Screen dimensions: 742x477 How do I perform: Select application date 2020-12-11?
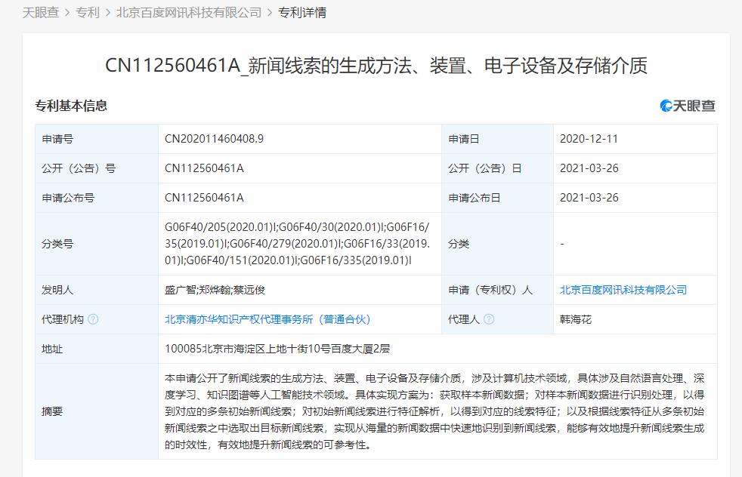[x=589, y=139]
